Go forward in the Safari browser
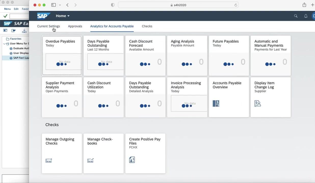Screen dimensions: 315x183 pos(75,5)
